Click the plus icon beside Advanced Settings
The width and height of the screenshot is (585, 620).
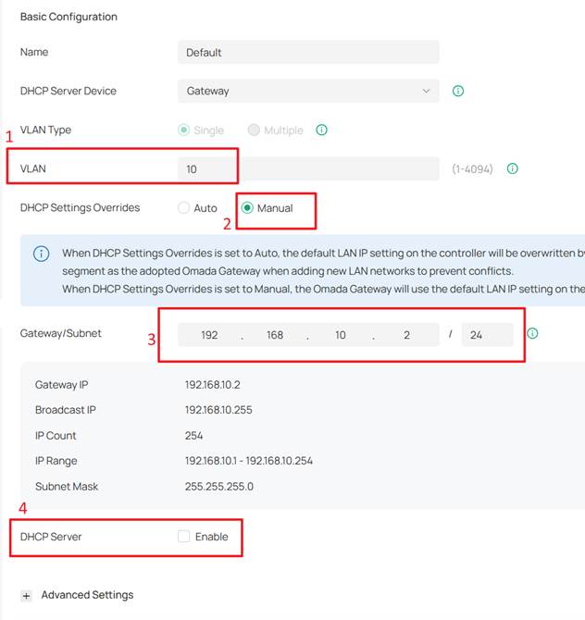[26, 596]
